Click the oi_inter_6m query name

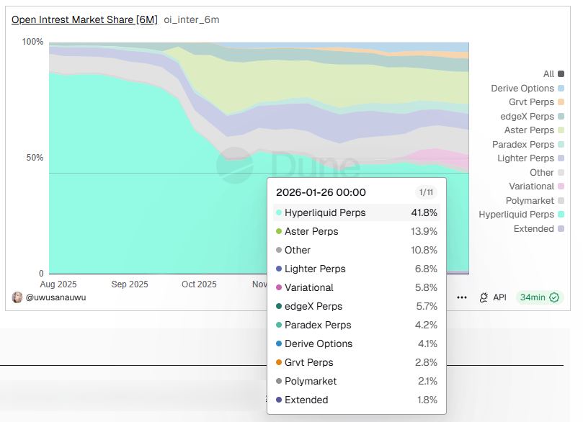tap(192, 19)
